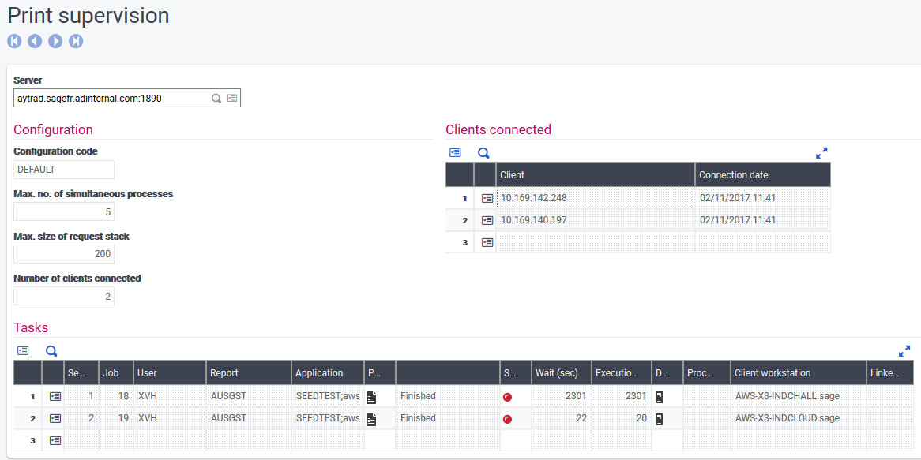Jump to the last record navigation arrow
The height and width of the screenshot is (460, 921).
(76, 41)
